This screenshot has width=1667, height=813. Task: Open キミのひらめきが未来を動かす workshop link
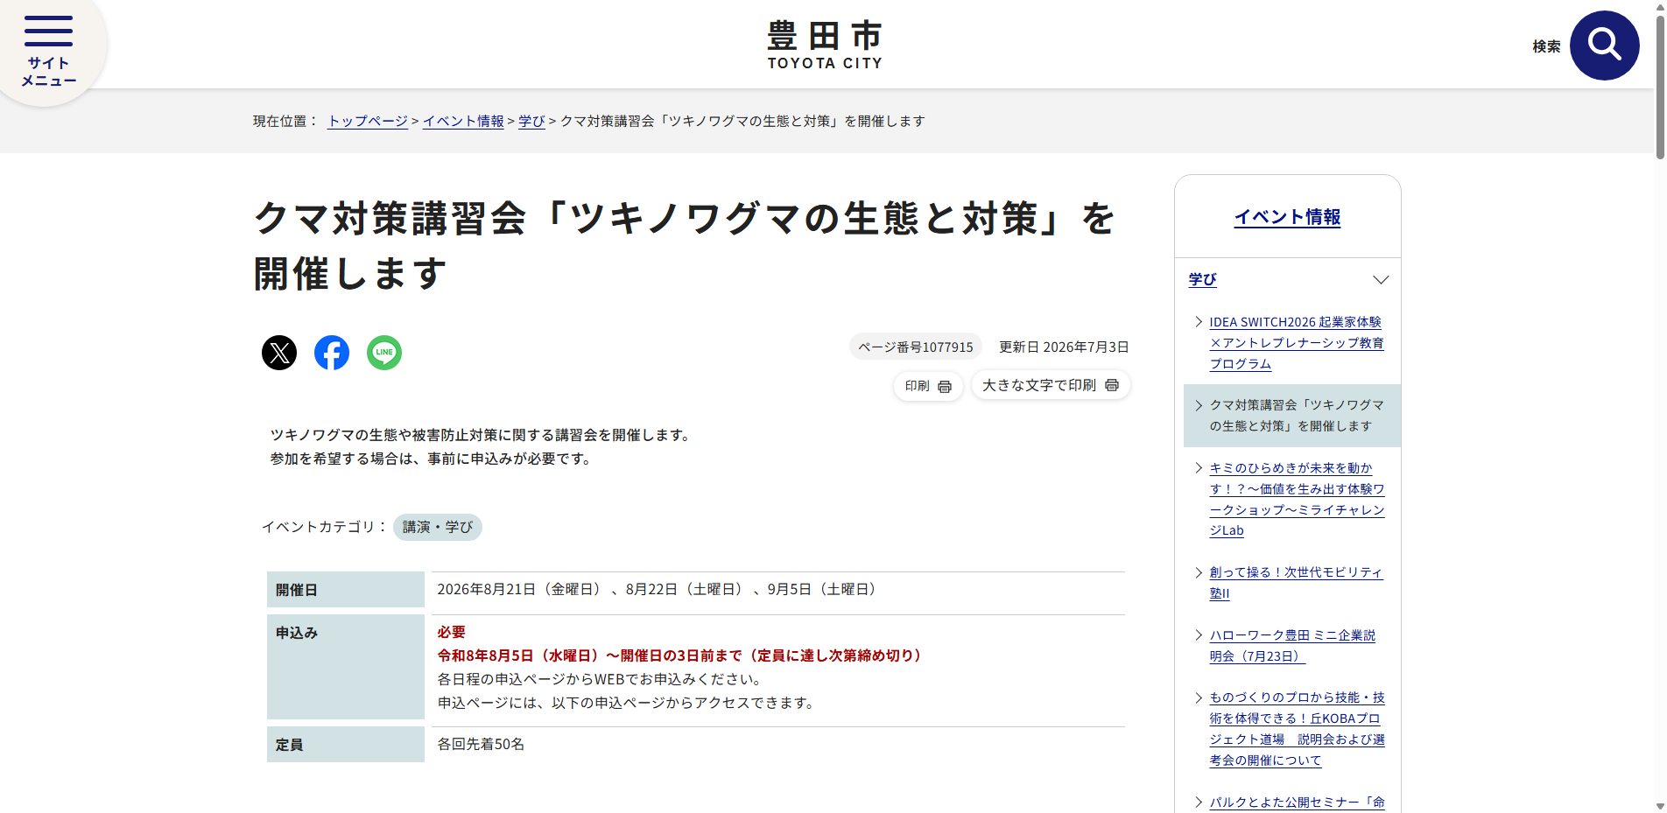pos(1297,499)
